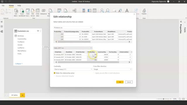This screenshot has height=105, width=187.
Task: Select the All tables layout tab
Action: [14, 95]
